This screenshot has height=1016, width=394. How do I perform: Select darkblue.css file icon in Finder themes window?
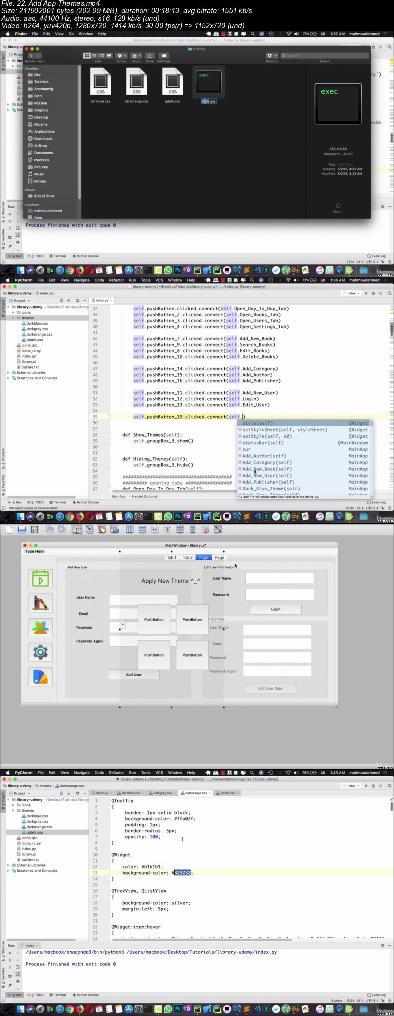pos(100,82)
